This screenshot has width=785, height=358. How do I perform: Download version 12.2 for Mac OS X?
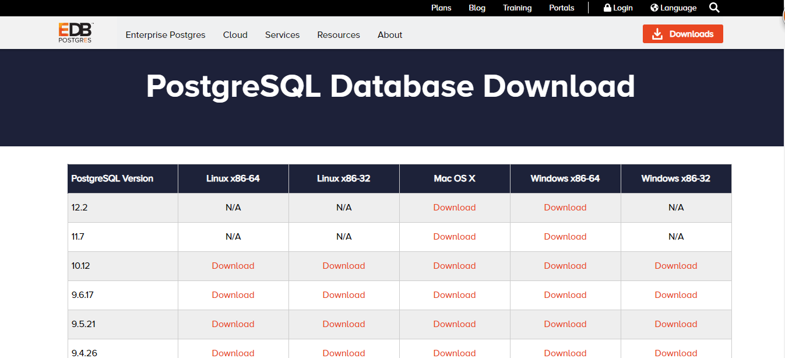(455, 208)
